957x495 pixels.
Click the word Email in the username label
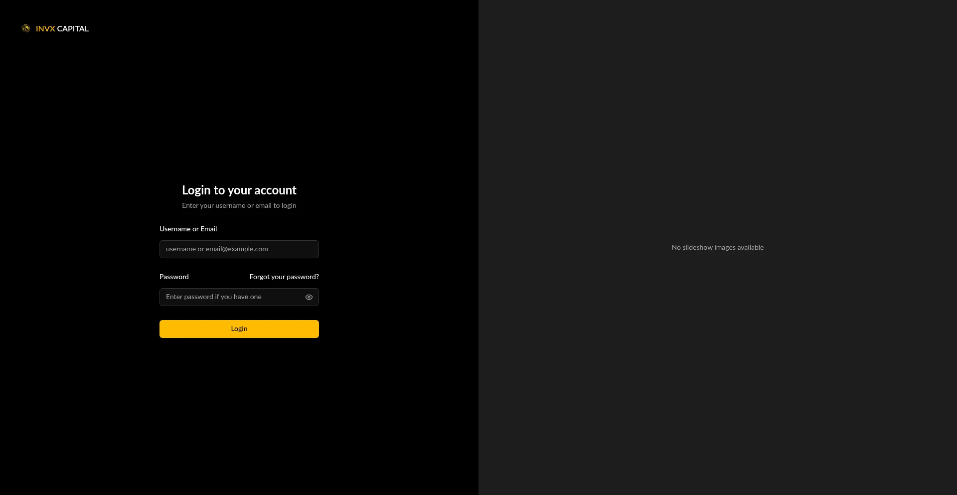(208, 229)
